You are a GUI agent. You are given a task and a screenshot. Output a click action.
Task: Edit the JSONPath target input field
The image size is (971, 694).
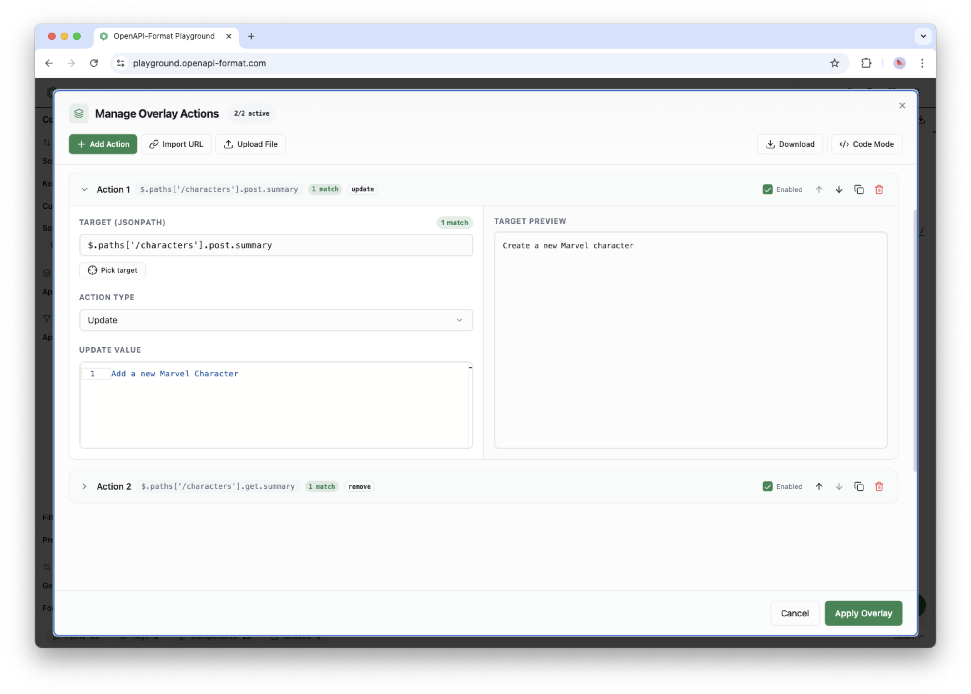point(276,245)
